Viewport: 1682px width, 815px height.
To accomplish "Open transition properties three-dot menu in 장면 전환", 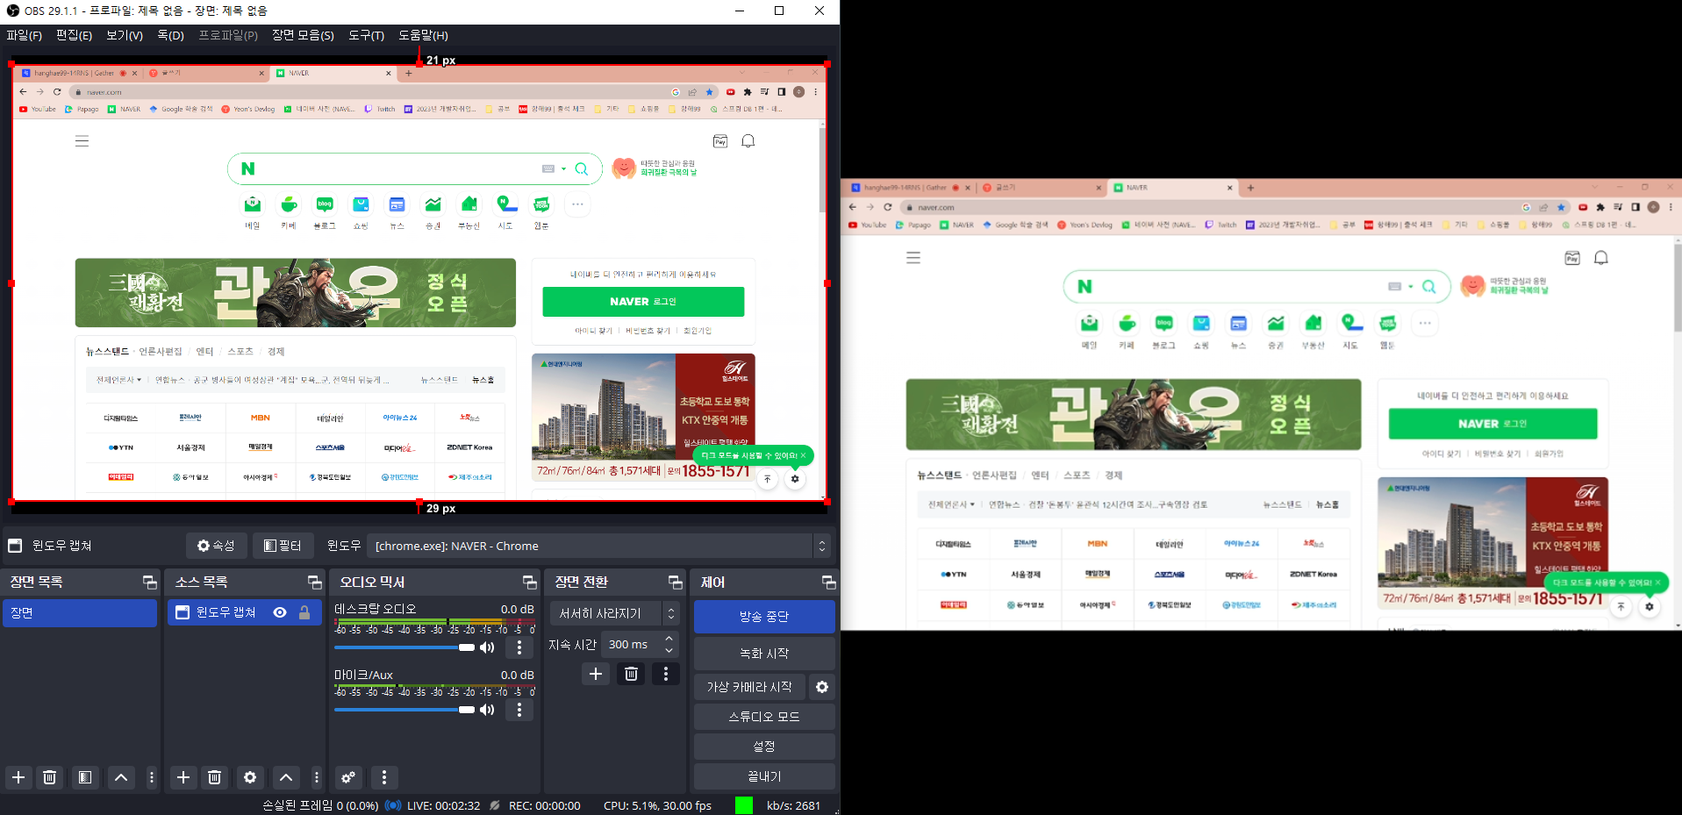I will point(666,674).
